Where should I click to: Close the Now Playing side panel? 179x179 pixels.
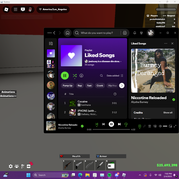coord(172,43)
